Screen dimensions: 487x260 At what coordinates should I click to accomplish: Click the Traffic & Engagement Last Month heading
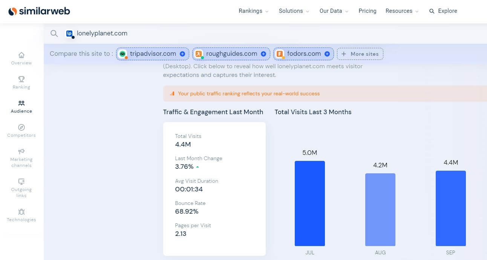click(x=213, y=112)
